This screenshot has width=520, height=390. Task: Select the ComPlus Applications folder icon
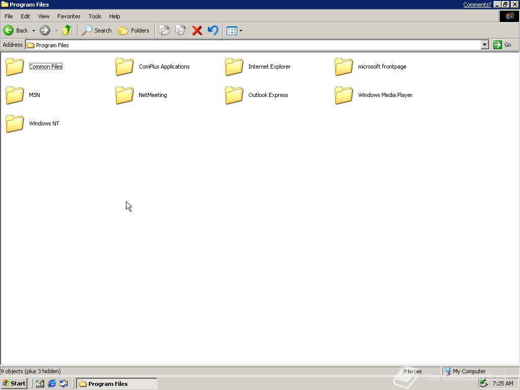pos(124,67)
